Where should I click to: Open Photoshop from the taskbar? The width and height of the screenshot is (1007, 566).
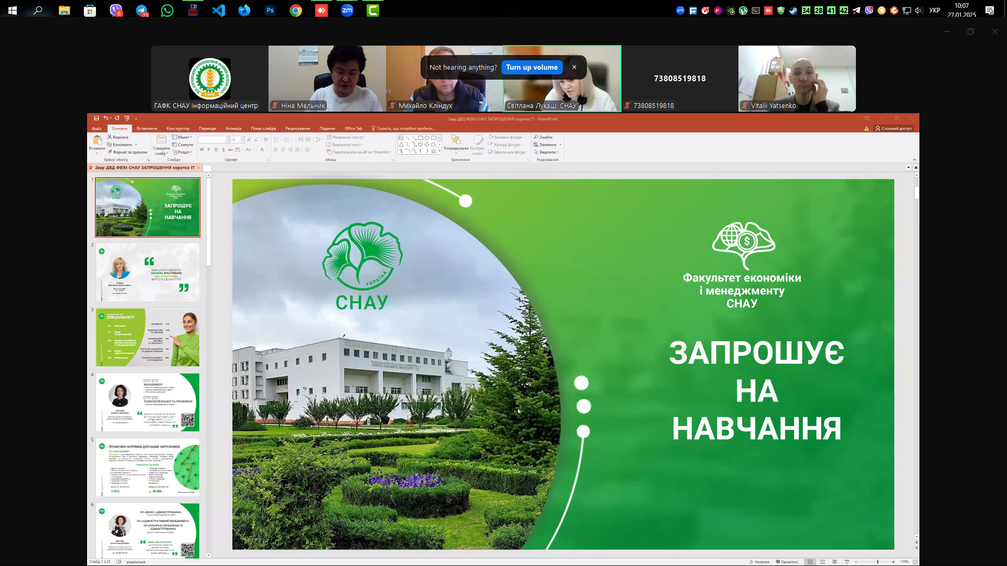270,10
